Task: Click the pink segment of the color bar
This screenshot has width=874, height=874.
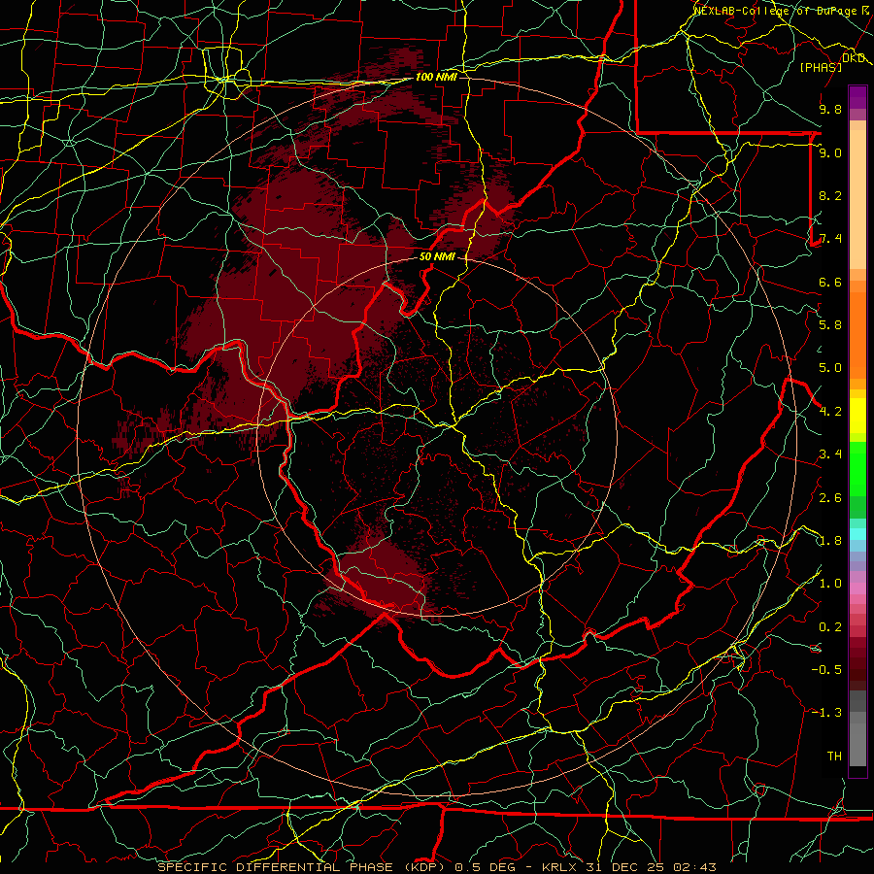Action: coord(857,588)
